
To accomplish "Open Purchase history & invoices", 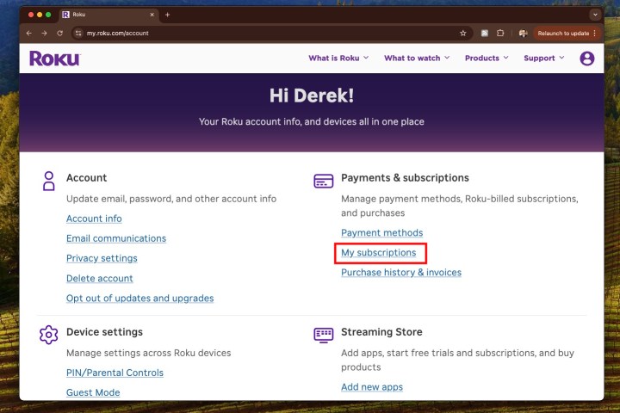I will point(400,273).
